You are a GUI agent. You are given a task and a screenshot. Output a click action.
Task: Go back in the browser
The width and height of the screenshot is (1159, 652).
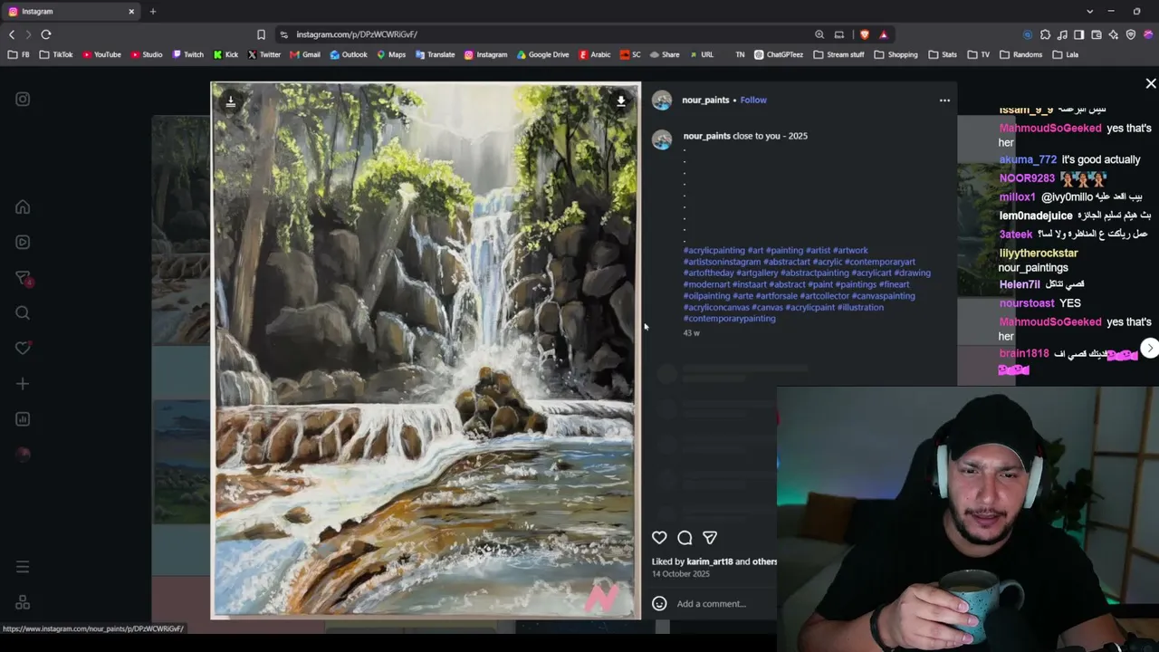12,34
